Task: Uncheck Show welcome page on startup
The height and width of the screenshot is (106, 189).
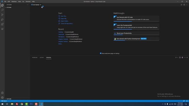Action: [100, 53]
